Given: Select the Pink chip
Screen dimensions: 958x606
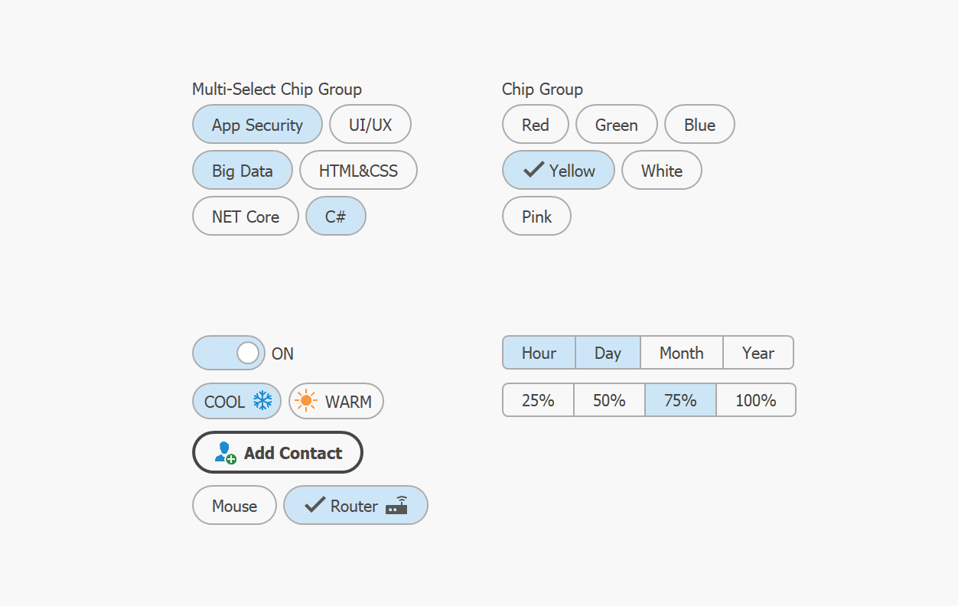Looking at the screenshot, I should pyautogui.click(x=536, y=217).
